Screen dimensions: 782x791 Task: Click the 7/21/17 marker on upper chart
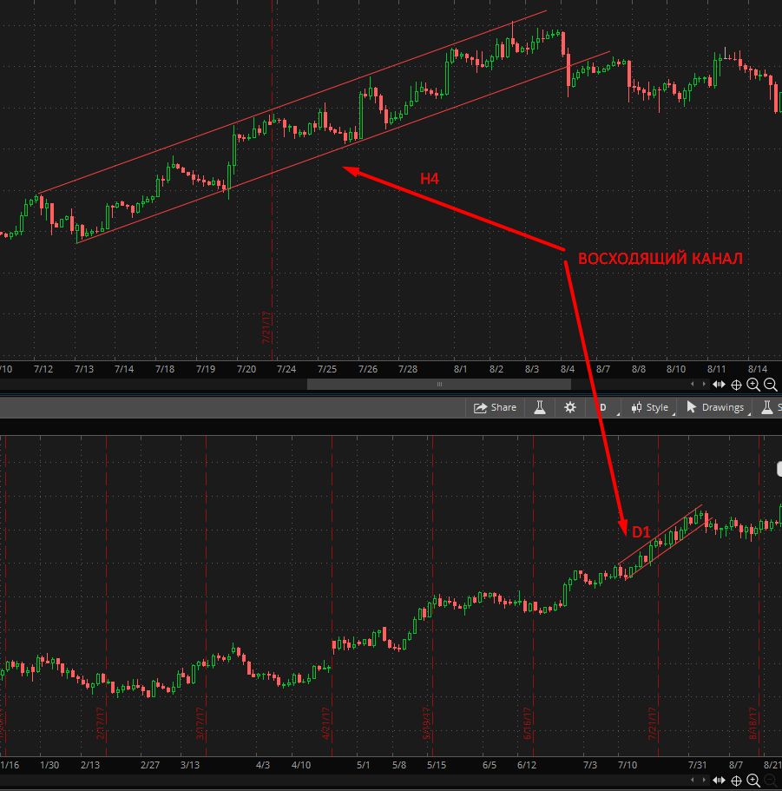[x=267, y=327]
